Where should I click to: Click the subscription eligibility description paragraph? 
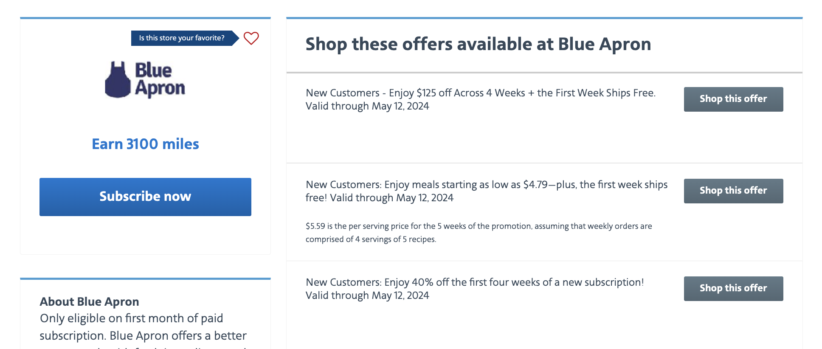tap(143, 327)
